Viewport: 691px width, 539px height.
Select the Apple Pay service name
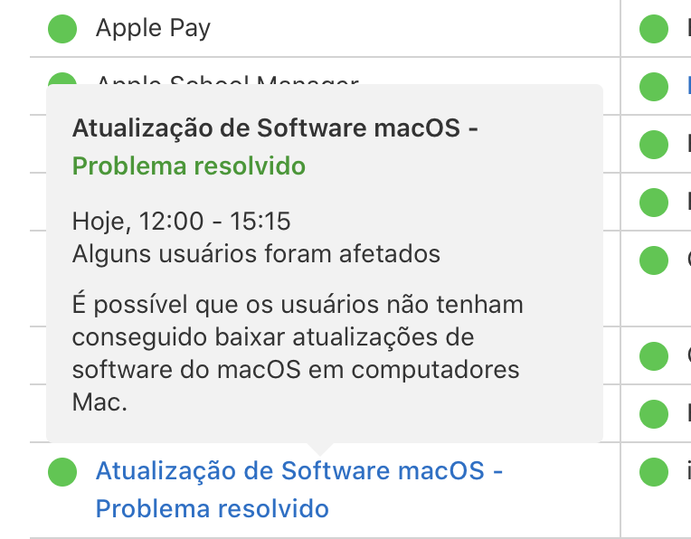(x=153, y=28)
